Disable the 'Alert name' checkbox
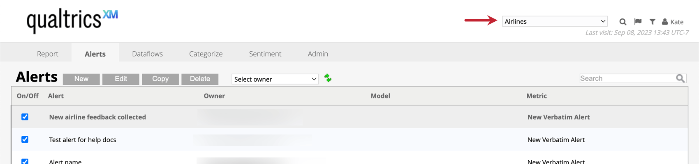 [x=25, y=161]
